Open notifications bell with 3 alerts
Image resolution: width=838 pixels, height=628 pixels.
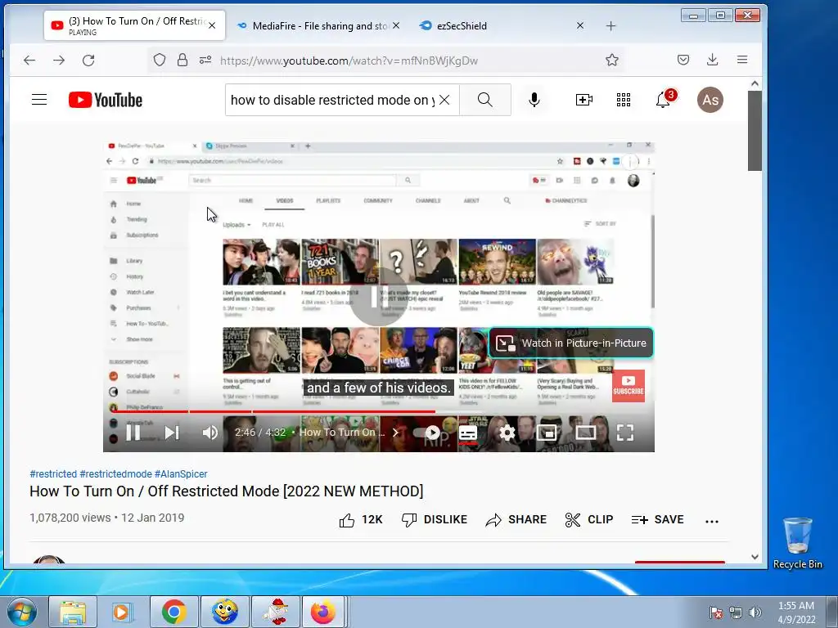coord(663,99)
